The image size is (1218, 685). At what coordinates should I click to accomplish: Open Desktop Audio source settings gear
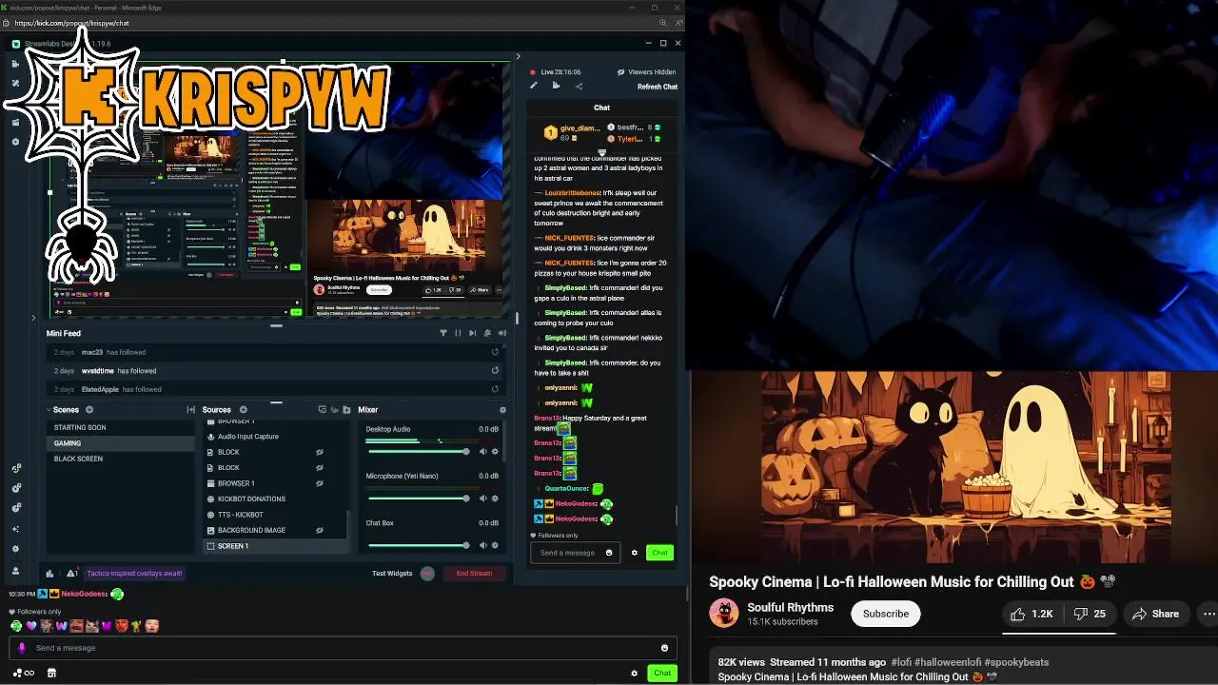[495, 452]
